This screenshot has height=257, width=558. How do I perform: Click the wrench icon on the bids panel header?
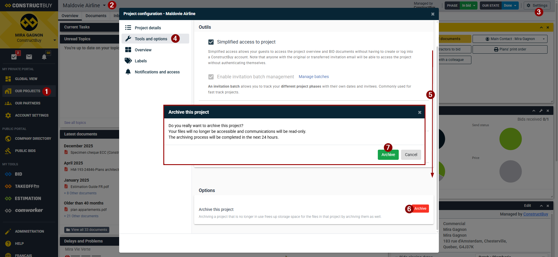tap(541, 111)
